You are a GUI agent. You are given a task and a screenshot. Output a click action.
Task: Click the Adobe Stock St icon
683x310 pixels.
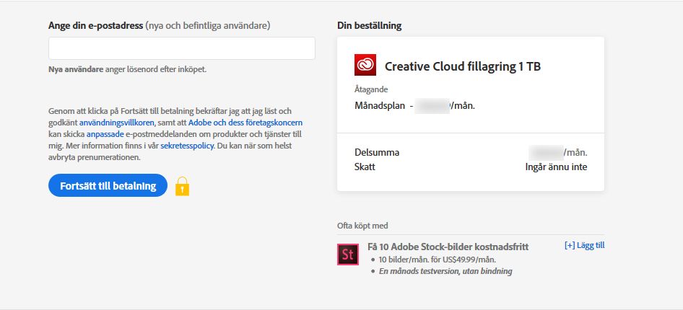348,254
